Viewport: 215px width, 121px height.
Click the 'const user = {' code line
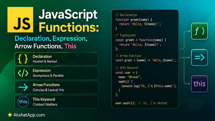click(x=126, y=73)
